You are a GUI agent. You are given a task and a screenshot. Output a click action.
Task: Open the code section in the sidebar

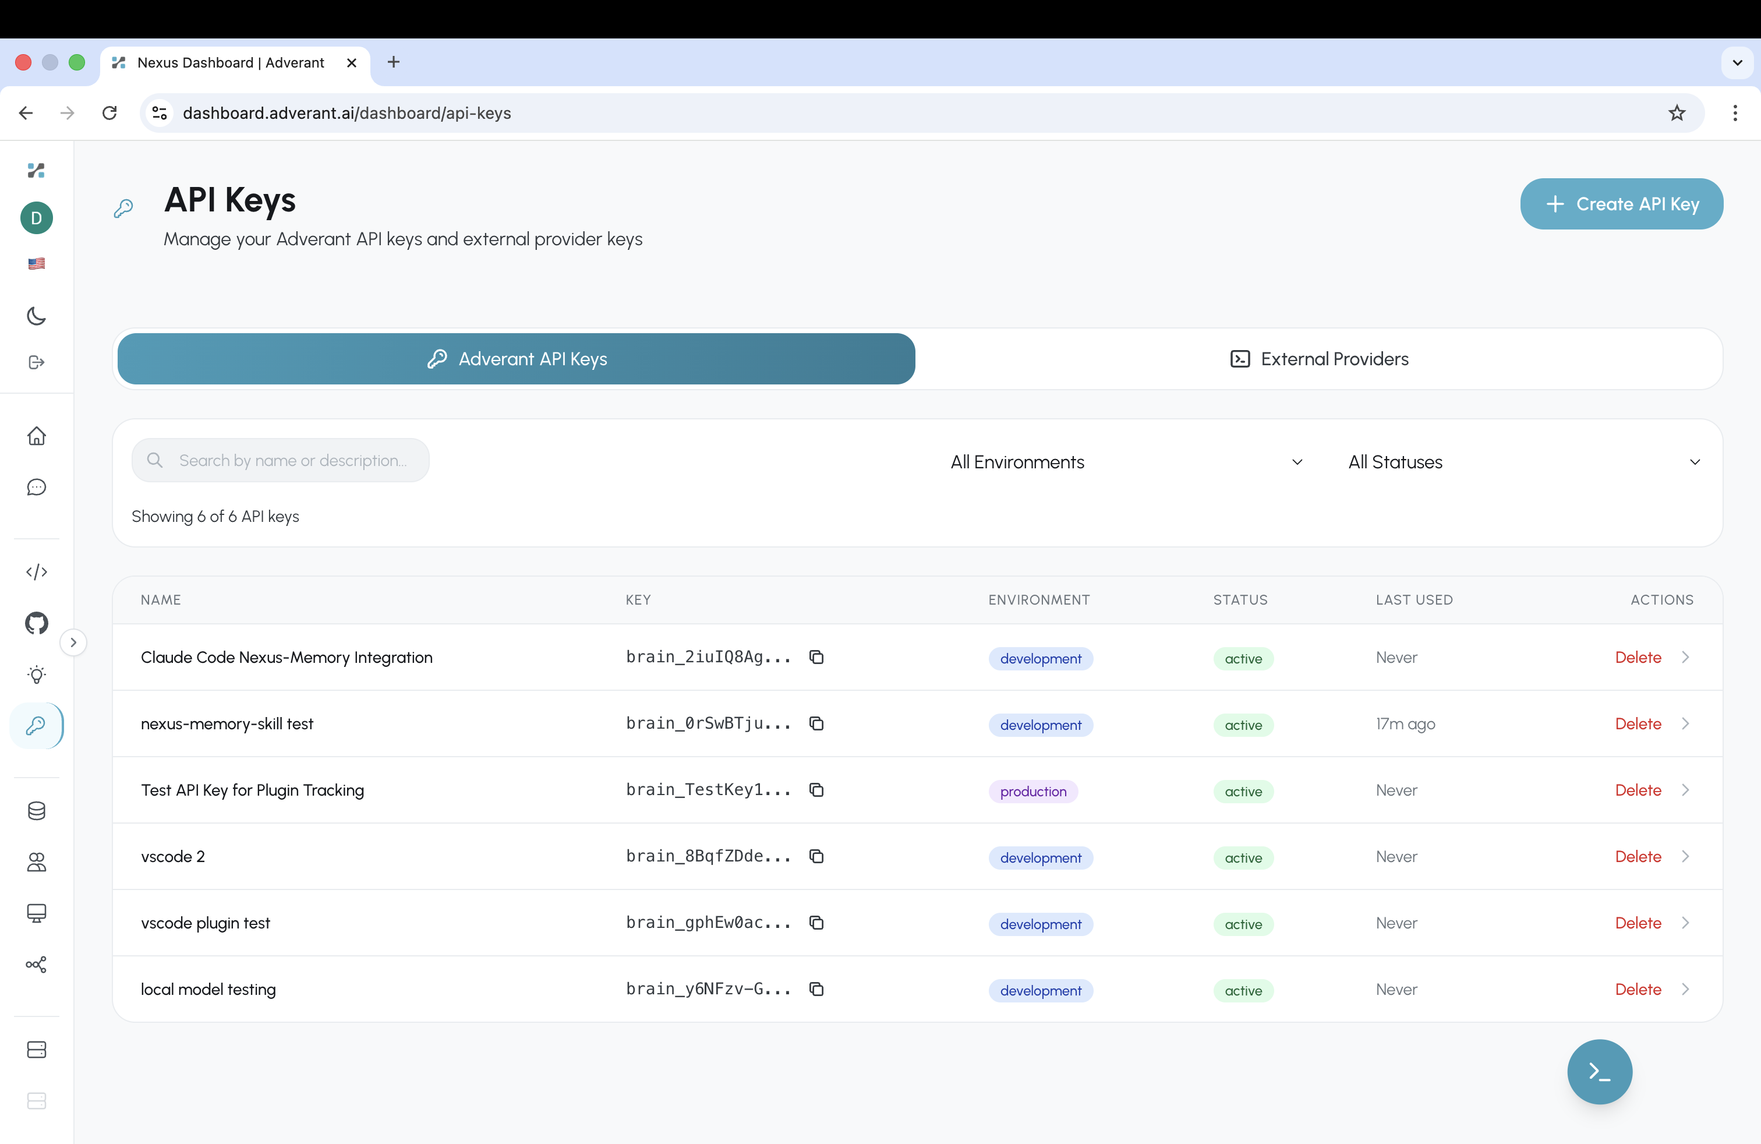(36, 571)
